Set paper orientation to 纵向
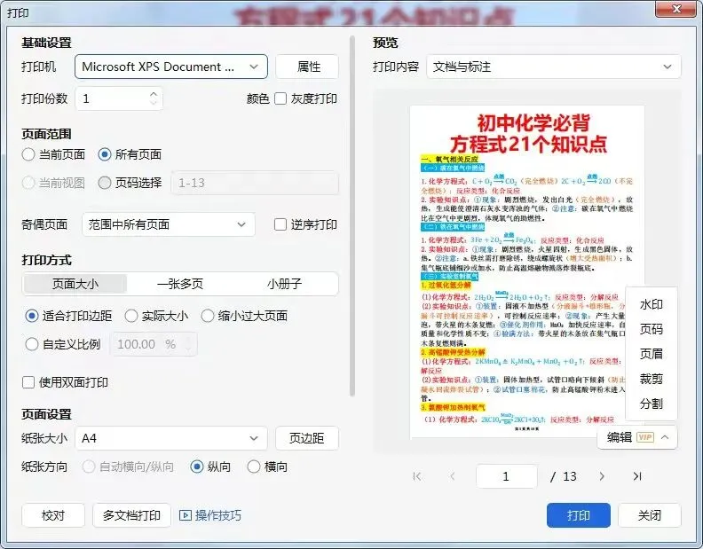Screen dimensions: 703x549 [197, 467]
